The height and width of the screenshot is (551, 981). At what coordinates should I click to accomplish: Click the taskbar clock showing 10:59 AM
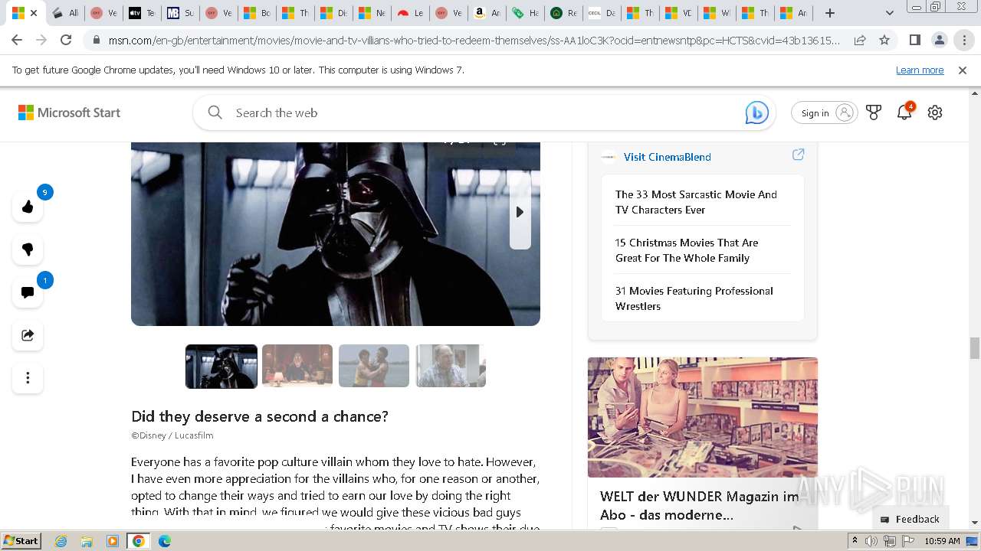(x=942, y=541)
